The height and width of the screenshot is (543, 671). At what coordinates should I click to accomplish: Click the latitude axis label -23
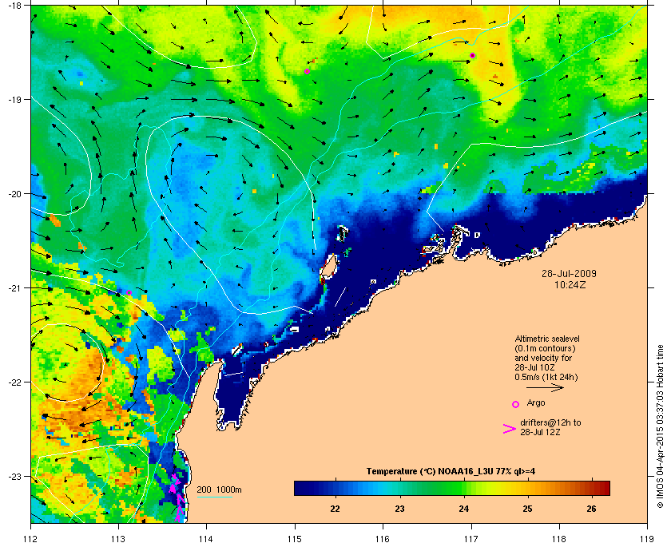[14, 476]
